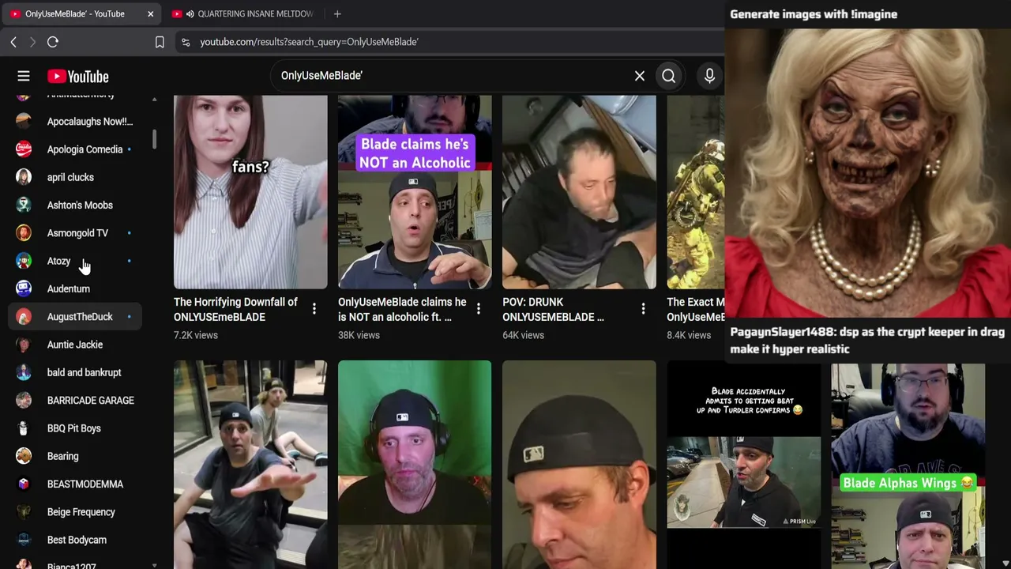Play the thumbnail captioned fans?
Viewport: 1011px width, 569px height.
(250, 192)
